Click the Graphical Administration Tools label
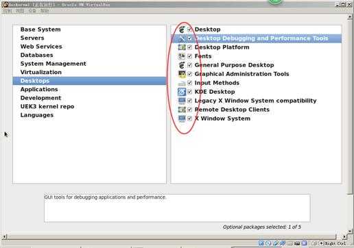Screen dimensions: 354x248 (241, 74)
